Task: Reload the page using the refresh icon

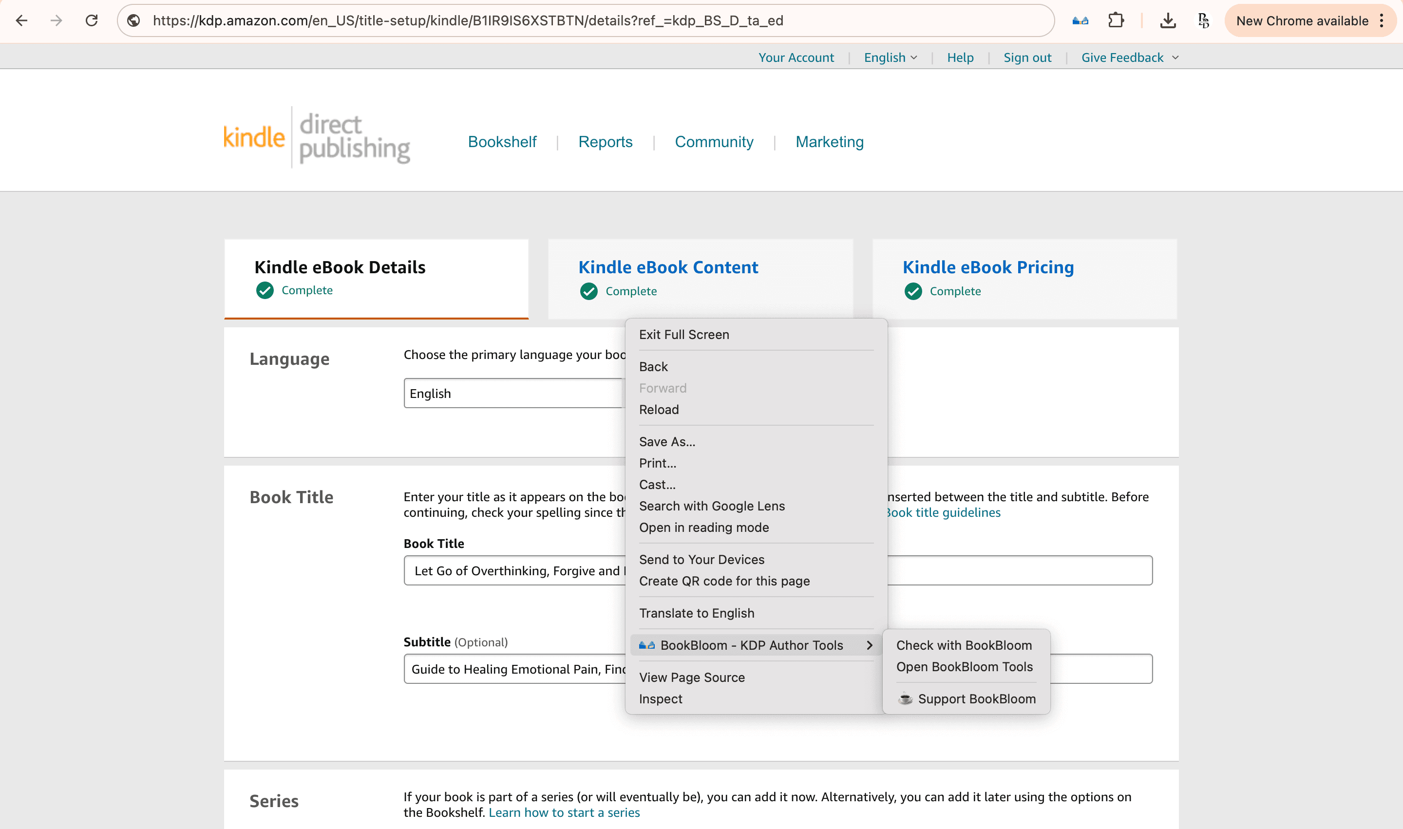Action: pyautogui.click(x=91, y=20)
